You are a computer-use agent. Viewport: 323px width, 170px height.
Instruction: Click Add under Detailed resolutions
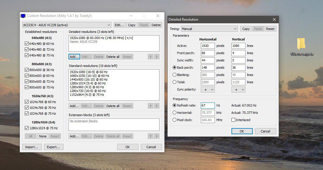point(74,57)
